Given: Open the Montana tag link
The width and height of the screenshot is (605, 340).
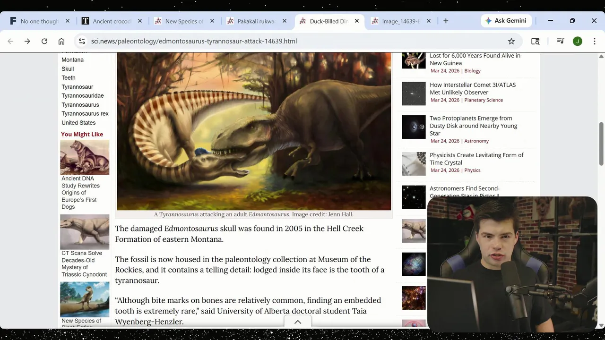Looking at the screenshot, I should point(72,60).
